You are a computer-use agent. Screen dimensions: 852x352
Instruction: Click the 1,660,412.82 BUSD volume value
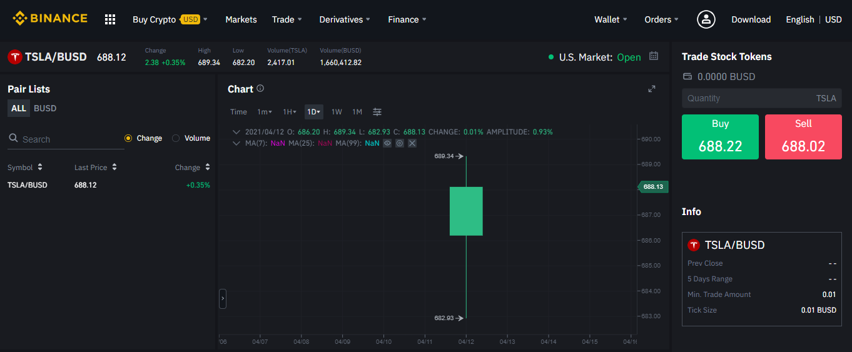tap(340, 63)
